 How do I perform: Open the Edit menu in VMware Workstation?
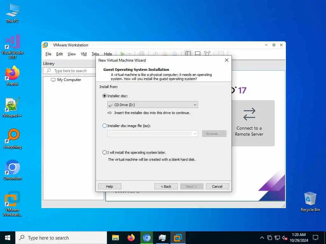59,54
